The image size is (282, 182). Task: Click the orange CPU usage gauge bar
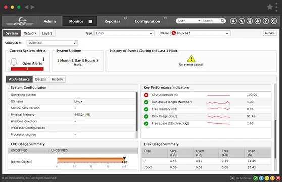point(91,160)
